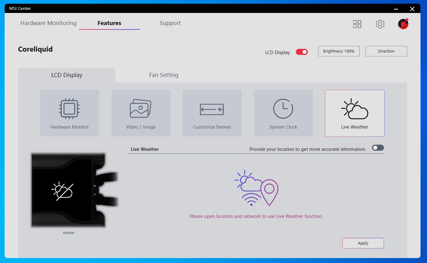Screen dimensions: 427x263
Task: Click the red dragon profile avatar
Action: 403,24
